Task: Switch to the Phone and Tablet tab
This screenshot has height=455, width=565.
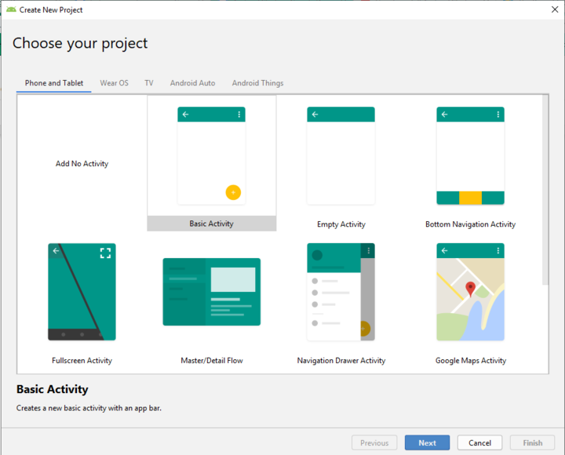Action: (x=54, y=83)
